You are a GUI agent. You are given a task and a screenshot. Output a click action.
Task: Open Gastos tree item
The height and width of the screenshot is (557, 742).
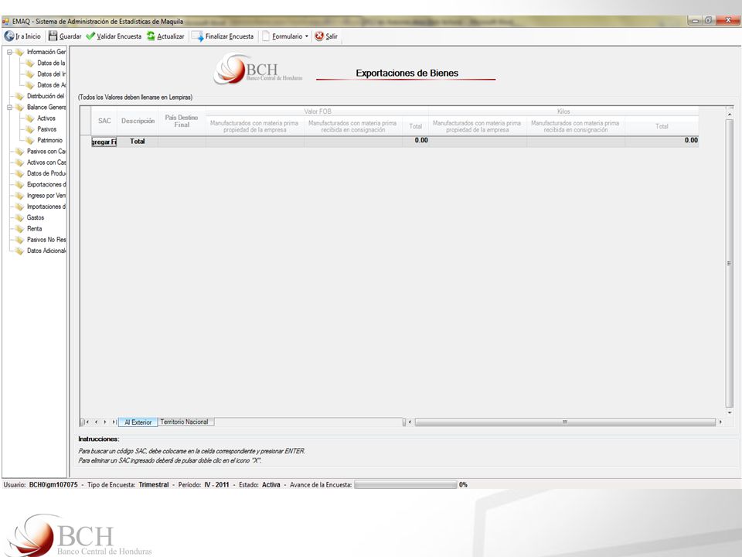click(36, 218)
